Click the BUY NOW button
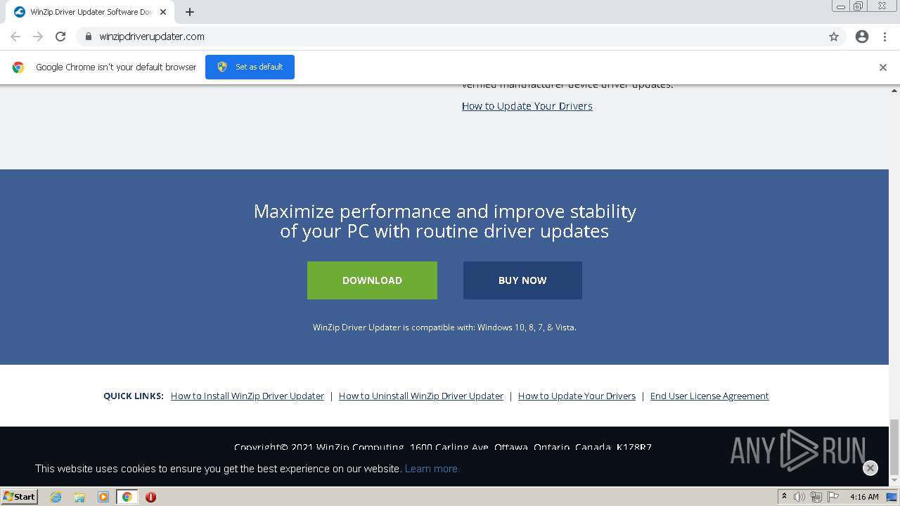Screen dimensions: 900x506 click(522, 280)
